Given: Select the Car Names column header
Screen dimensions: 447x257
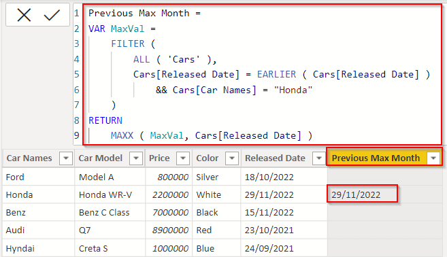Looking at the screenshot, I should tap(38, 158).
